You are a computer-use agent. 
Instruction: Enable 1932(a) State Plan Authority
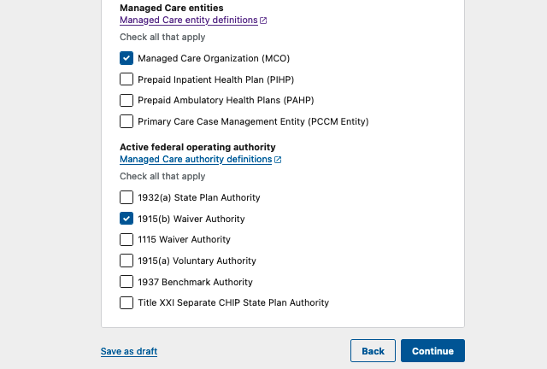(x=126, y=197)
